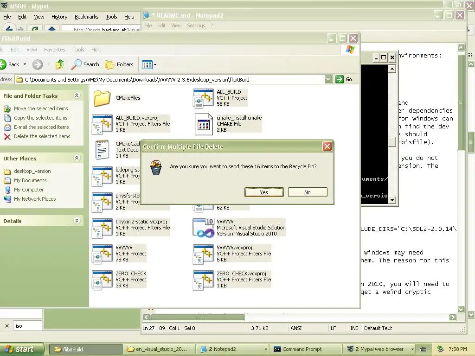Open the Settings menu in Notepad2
Image resolution: width=475 pixels, height=356 pixels.
pyautogui.click(x=196, y=25)
